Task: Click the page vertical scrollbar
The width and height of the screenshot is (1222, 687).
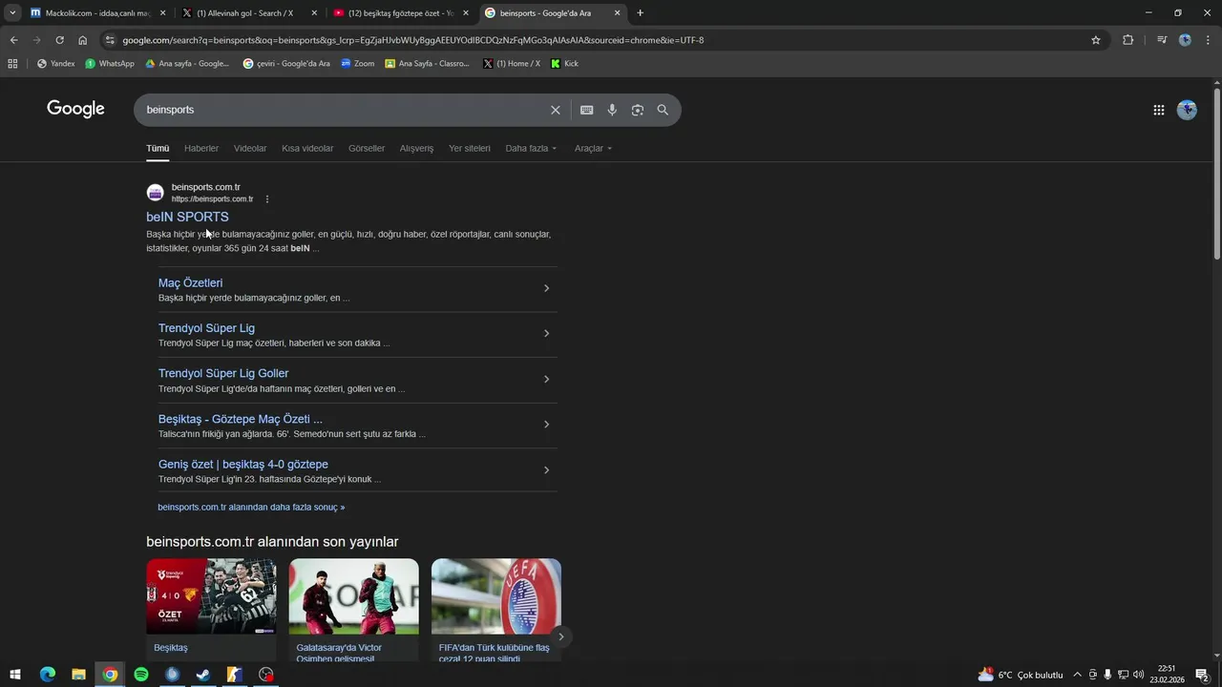Action: tap(1216, 172)
